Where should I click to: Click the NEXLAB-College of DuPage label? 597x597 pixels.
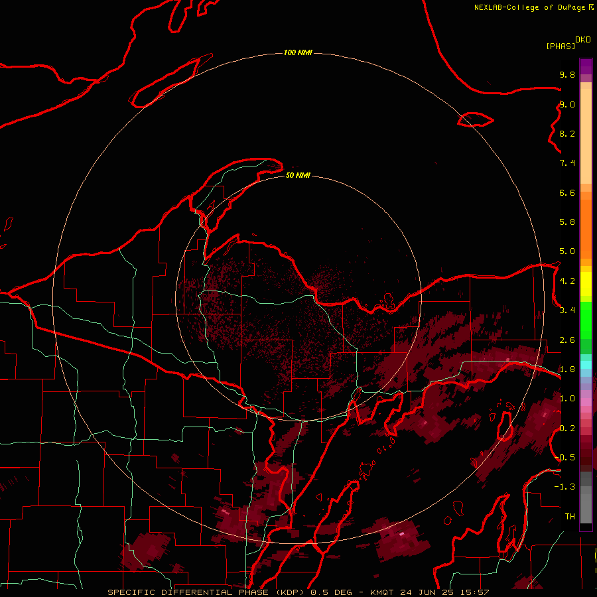point(529,7)
